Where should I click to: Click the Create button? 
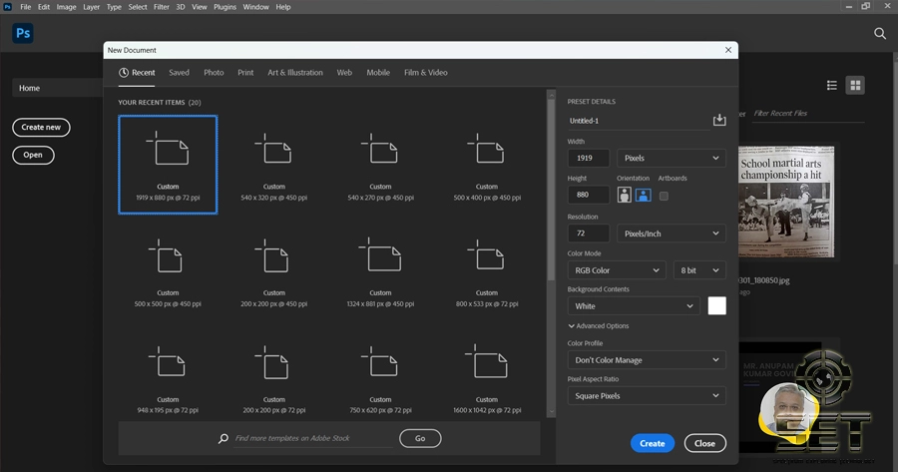pos(653,443)
